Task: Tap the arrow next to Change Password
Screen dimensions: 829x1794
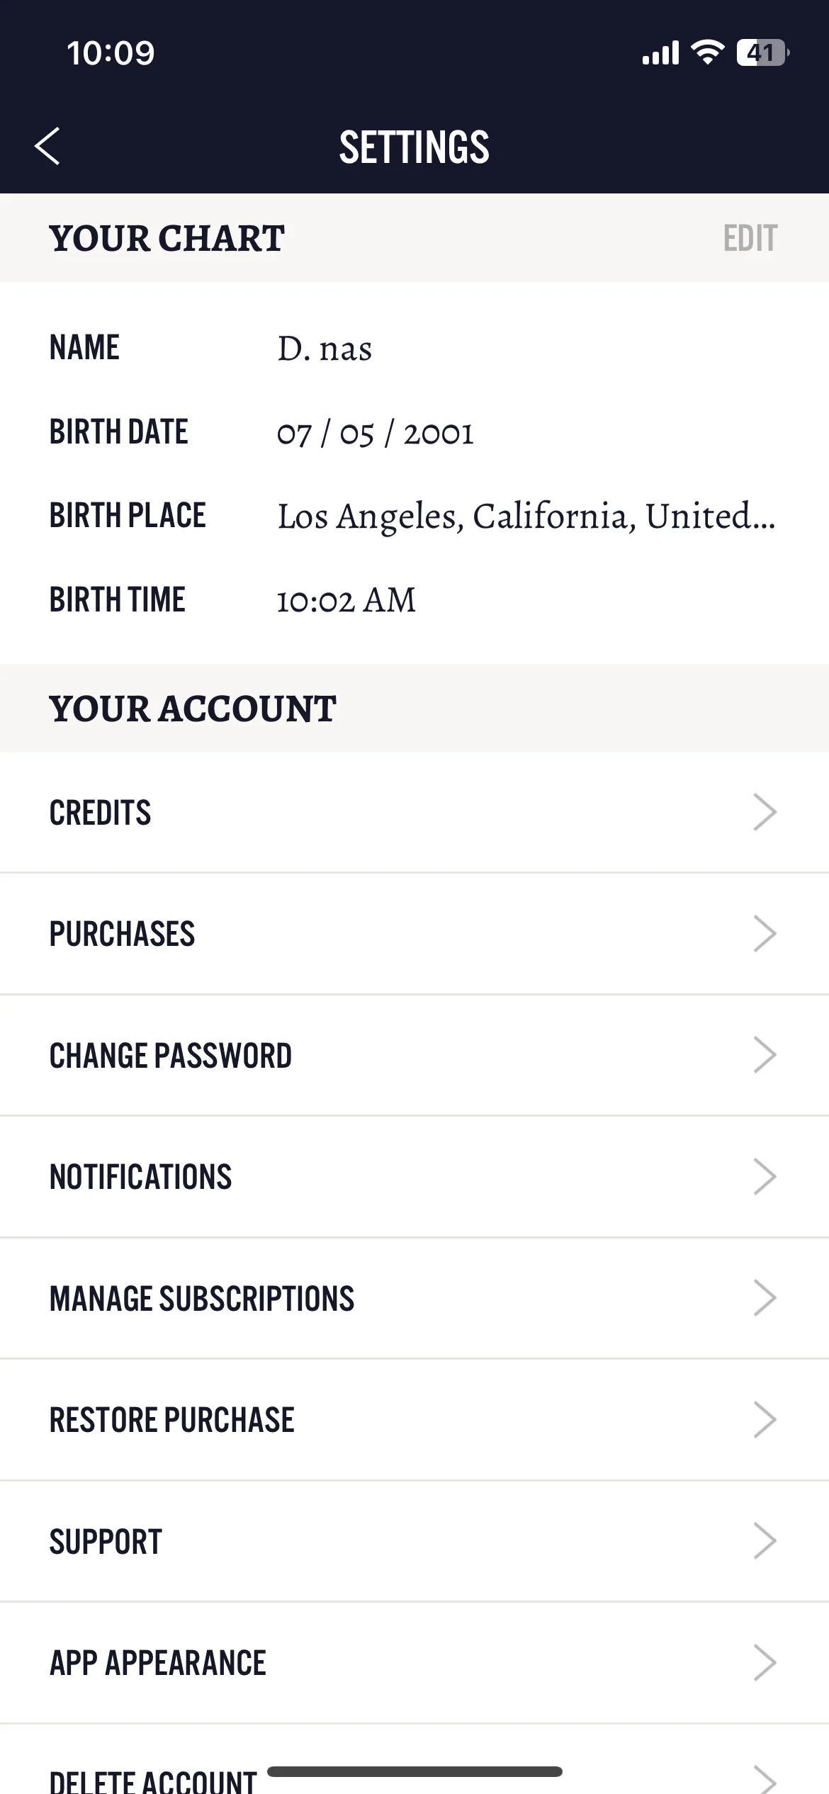Action: 765,1055
